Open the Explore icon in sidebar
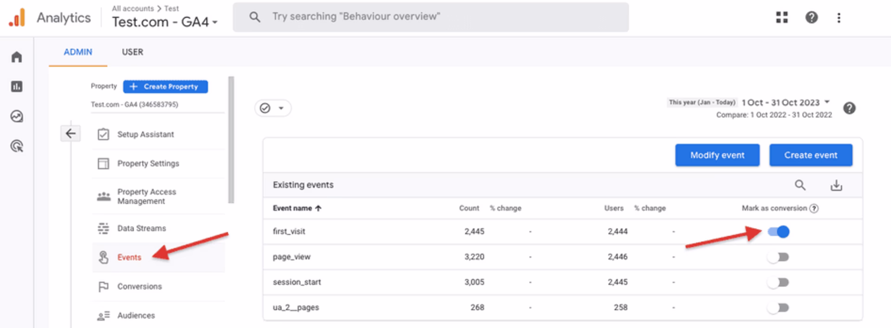This screenshot has width=891, height=328. pos(17,116)
